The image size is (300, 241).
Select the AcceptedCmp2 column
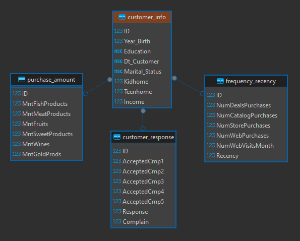pyautogui.click(x=144, y=171)
